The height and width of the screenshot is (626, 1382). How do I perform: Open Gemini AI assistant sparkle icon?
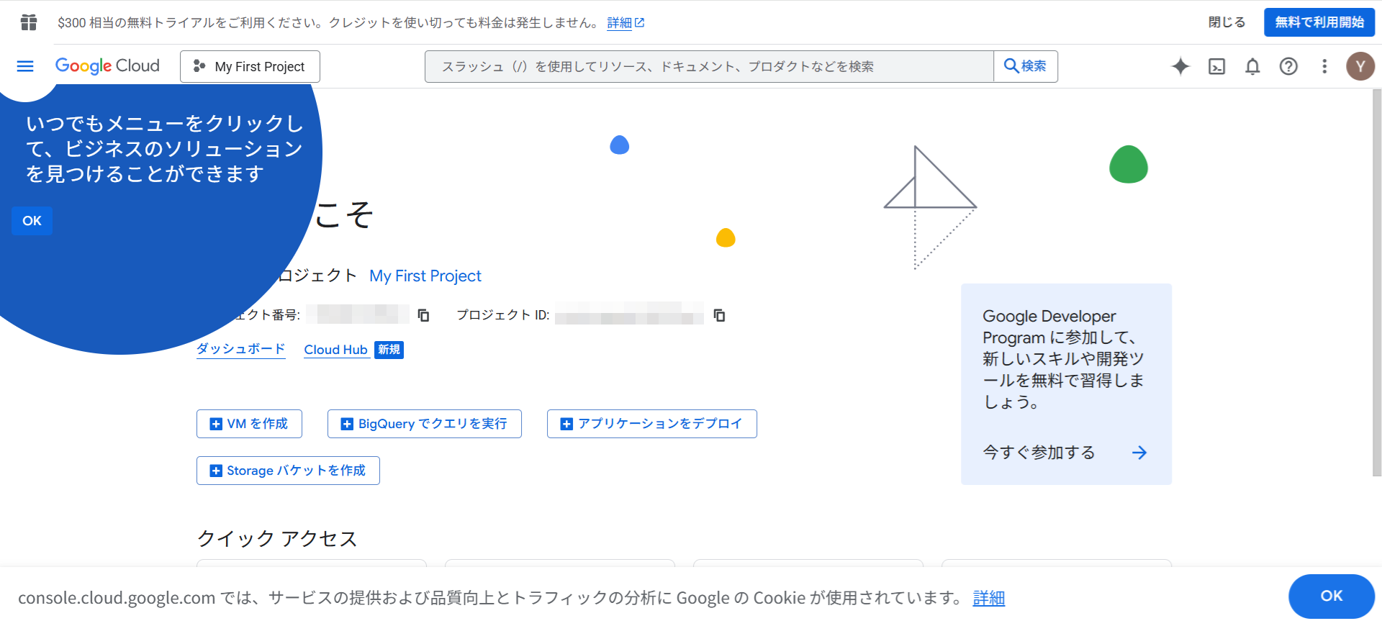tap(1180, 66)
